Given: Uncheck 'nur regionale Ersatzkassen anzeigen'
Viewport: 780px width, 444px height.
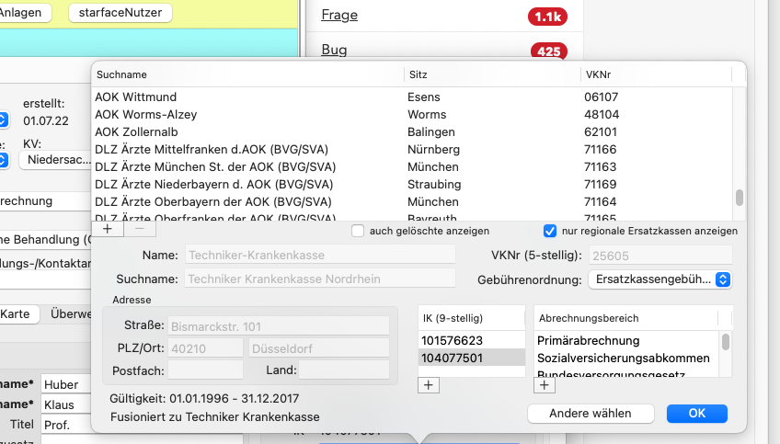Looking at the screenshot, I should [x=550, y=231].
